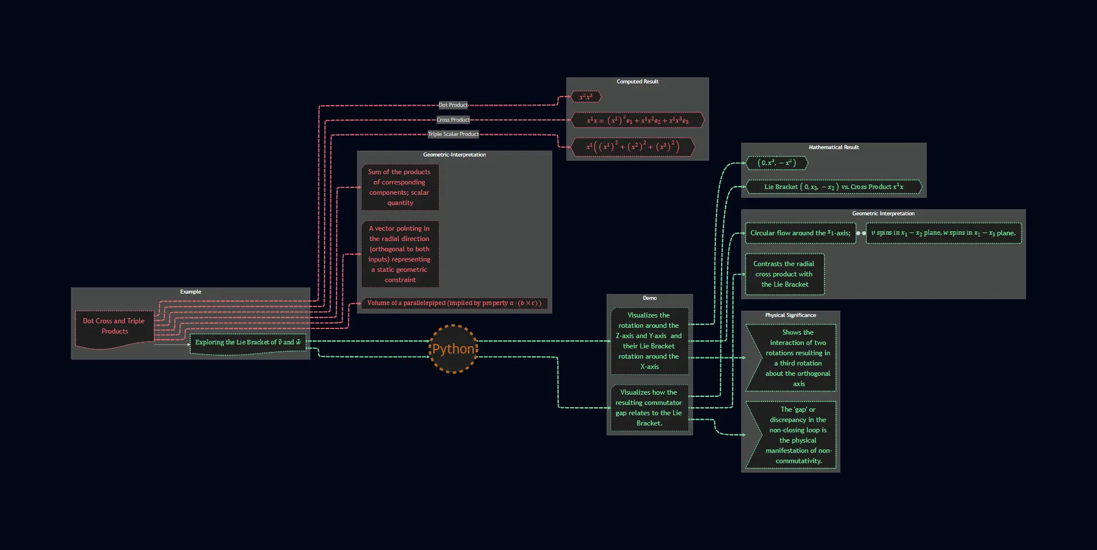Select the (0, x³, −x²) result node

point(776,163)
